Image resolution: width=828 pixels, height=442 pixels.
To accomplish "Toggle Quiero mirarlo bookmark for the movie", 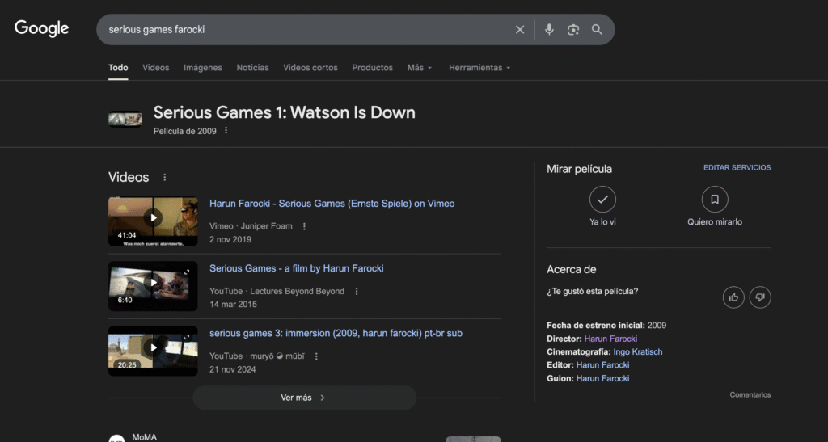I will (715, 200).
